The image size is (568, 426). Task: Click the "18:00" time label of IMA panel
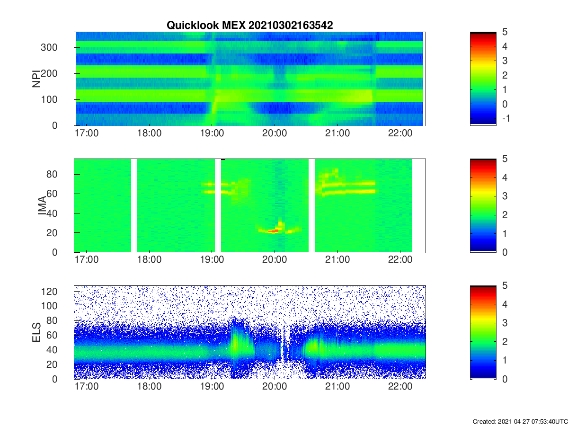click(x=150, y=260)
